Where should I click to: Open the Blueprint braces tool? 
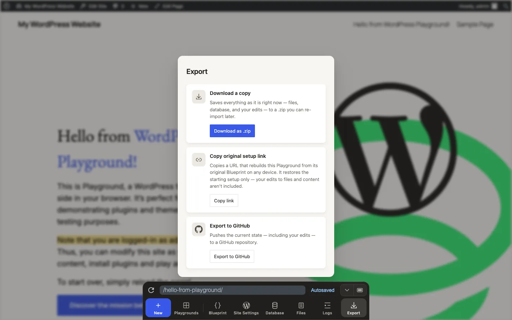(x=218, y=308)
